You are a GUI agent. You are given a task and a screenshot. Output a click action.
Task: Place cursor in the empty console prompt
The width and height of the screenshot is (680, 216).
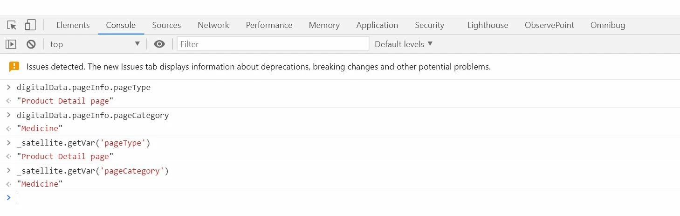[345, 198]
